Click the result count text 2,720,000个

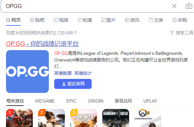point(66,33)
